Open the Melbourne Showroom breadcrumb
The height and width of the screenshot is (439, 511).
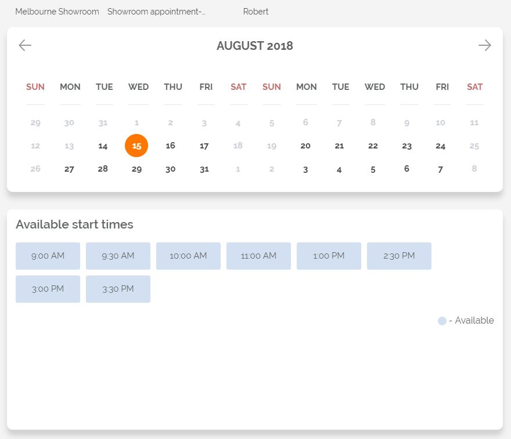point(57,12)
